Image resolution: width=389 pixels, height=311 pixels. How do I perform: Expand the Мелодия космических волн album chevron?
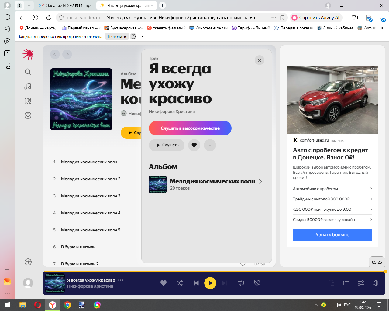pyautogui.click(x=260, y=181)
